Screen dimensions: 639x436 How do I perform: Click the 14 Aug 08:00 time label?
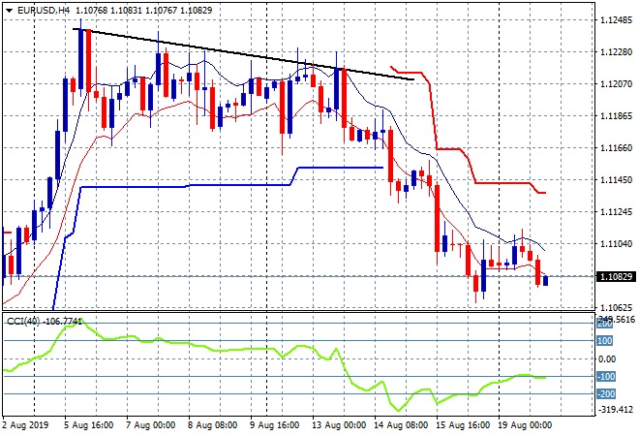401,425
